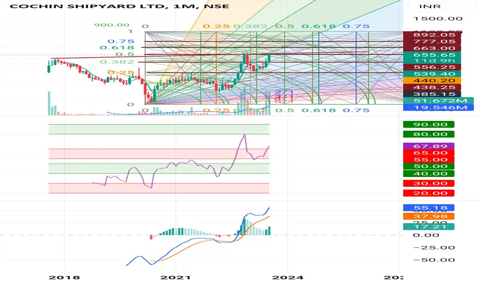Click the blue 0.75 label atop the Gann box
Screen dimensions: 480x283
coord(356,27)
